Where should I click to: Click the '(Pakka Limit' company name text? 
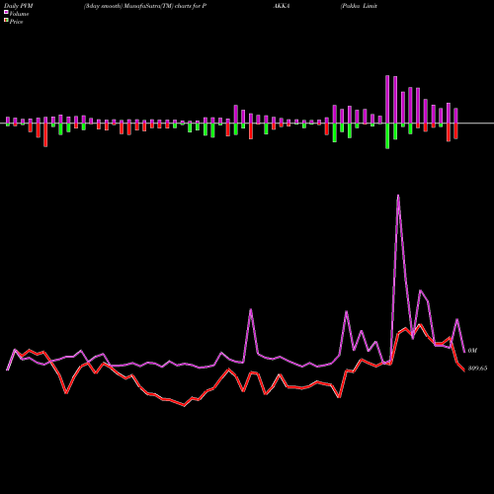[x=359, y=6]
